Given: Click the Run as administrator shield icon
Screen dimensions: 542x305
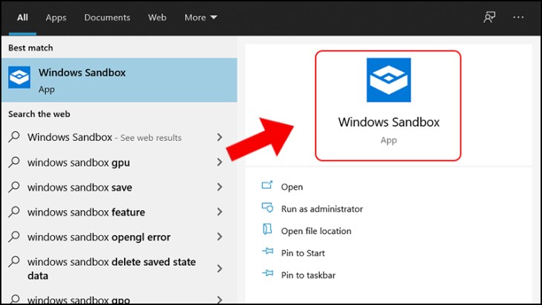Looking at the screenshot, I should pyautogui.click(x=267, y=208).
